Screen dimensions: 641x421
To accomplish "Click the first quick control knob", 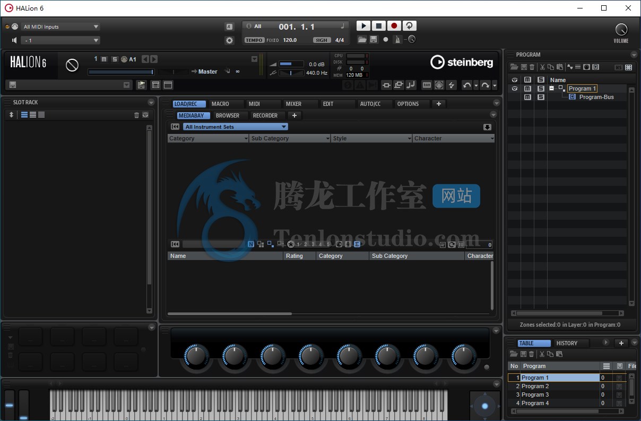I will [196, 356].
